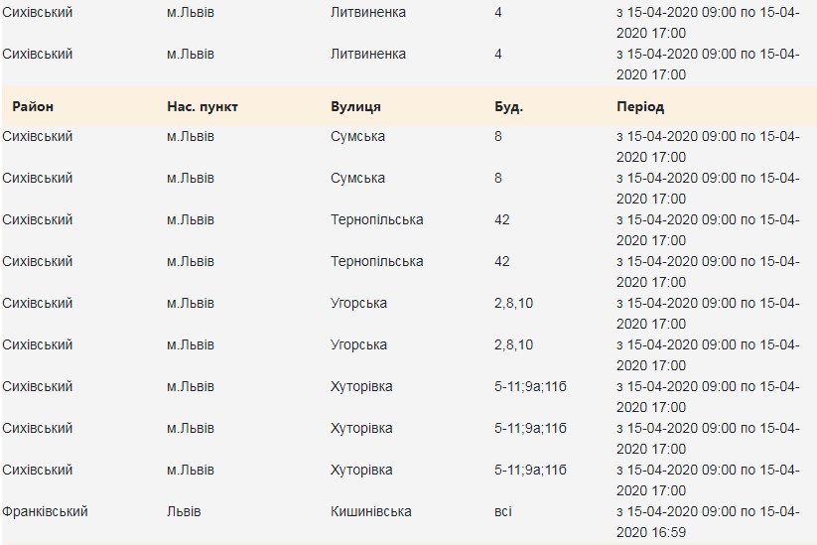Click "5-11;9а;11б" in the first Хуторівка row

530,386
